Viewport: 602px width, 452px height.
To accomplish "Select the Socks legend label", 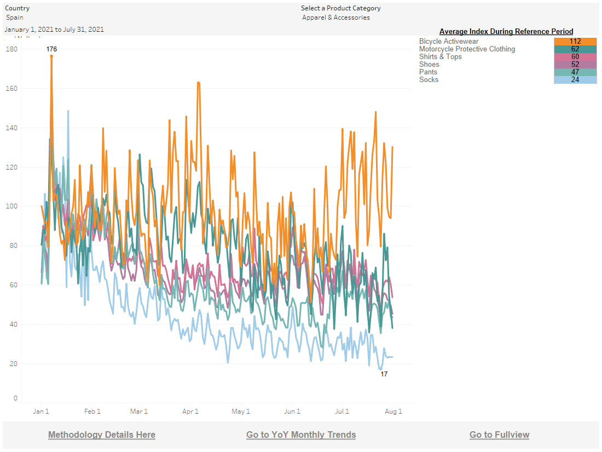I will (x=429, y=80).
